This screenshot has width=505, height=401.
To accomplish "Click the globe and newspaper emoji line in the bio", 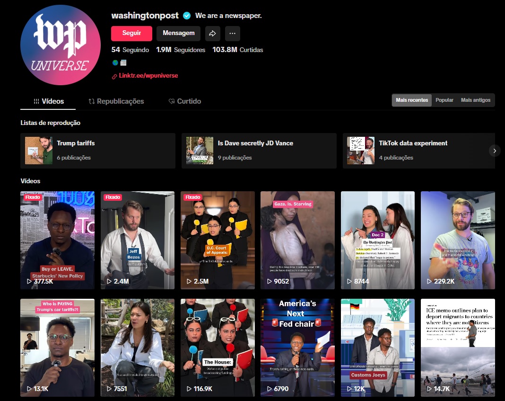I will click(119, 62).
